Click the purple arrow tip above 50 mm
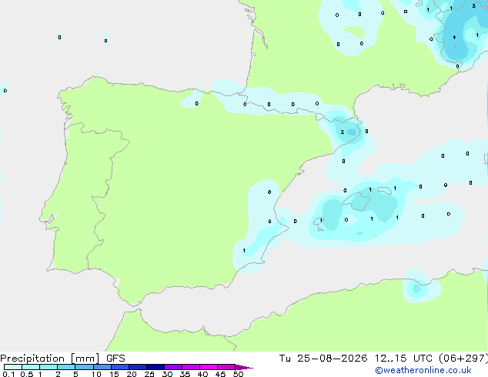Screen dimensions: 488x377 click(x=244, y=367)
